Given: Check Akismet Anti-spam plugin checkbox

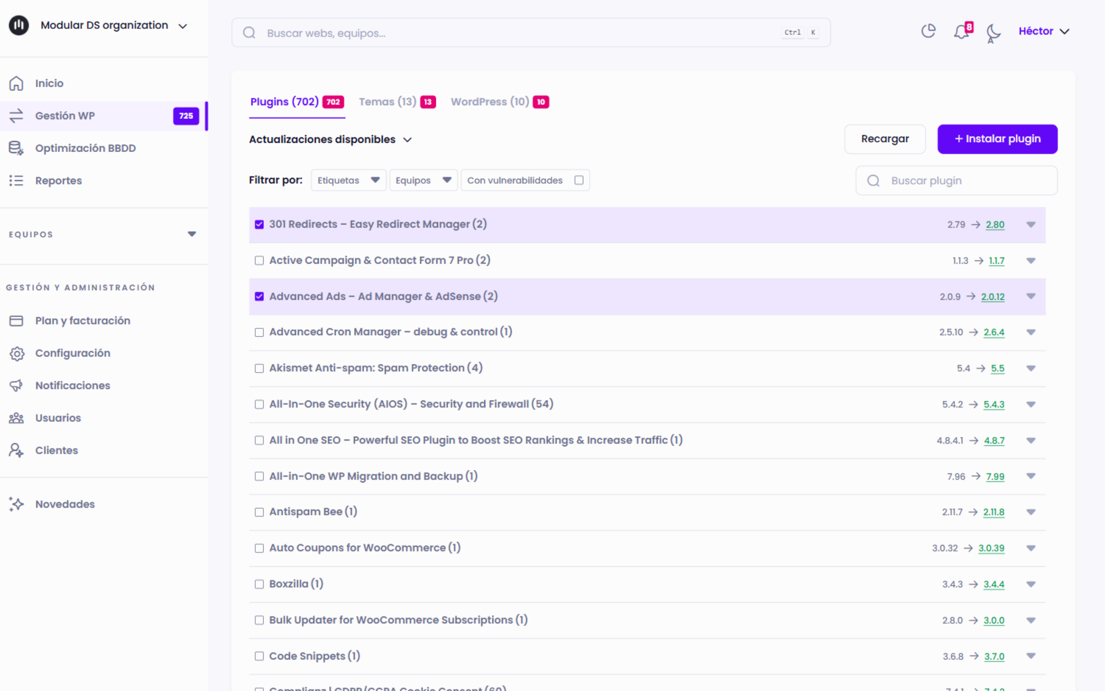Looking at the screenshot, I should [259, 369].
